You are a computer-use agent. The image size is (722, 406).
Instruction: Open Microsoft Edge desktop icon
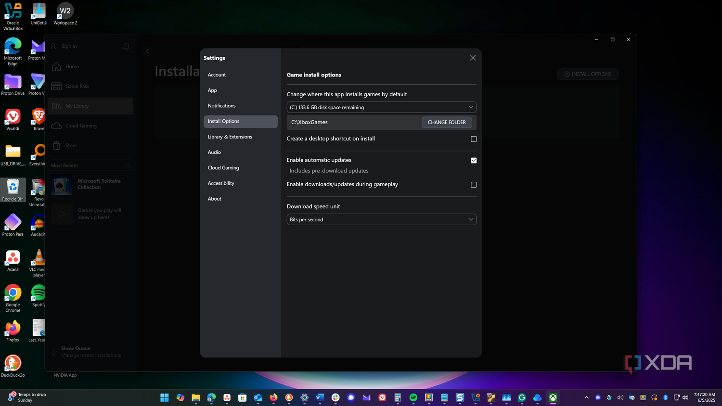13,51
